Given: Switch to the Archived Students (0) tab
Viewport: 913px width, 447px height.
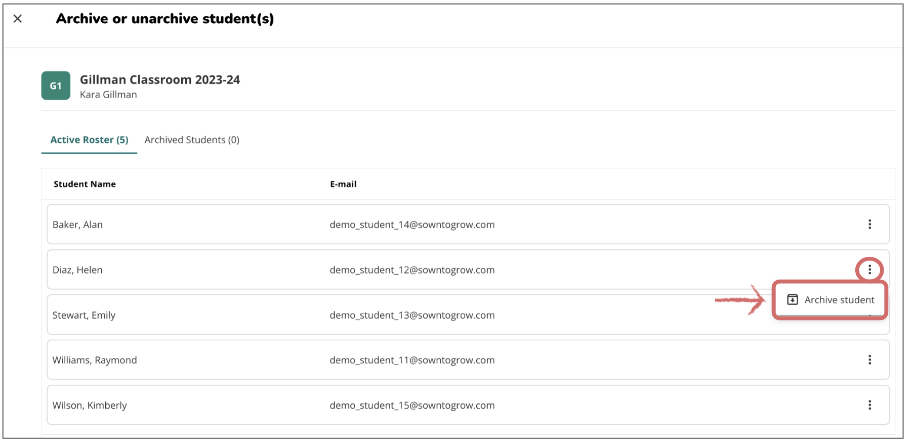Looking at the screenshot, I should (x=192, y=140).
